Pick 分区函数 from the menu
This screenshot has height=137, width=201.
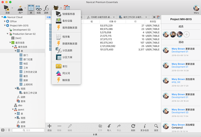pos(66,50)
